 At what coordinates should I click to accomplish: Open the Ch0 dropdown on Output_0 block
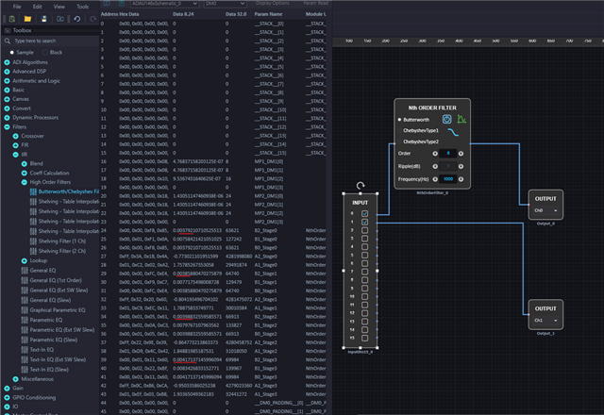pyautogui.click(x=545, y=210)
